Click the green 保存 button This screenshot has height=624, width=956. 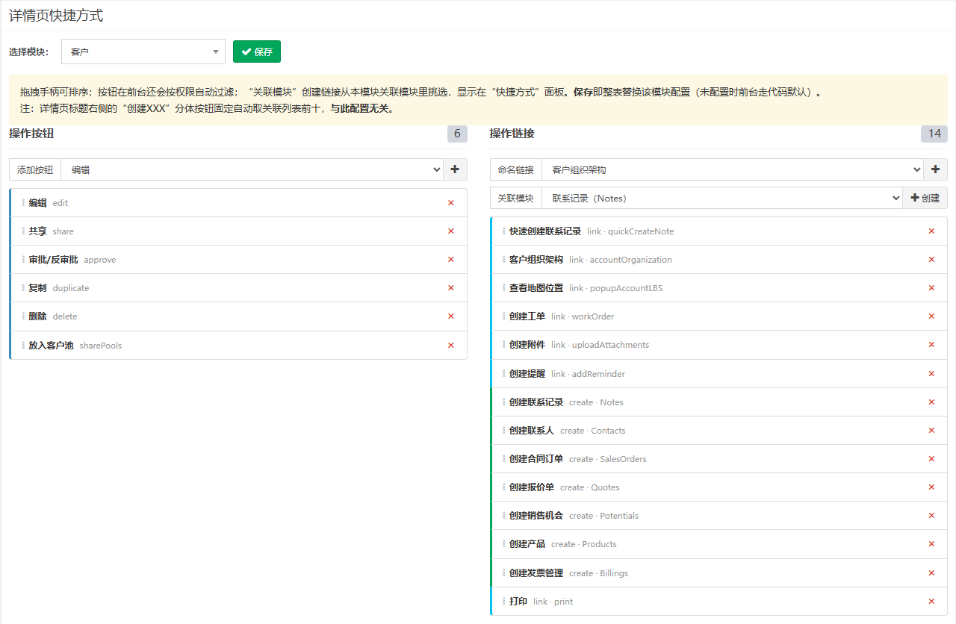click(257, 52)
